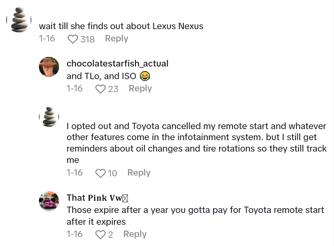The width and height of the screenshot is (334, 246).
Task: Like the Lexus Nexus comment
Action: point(73,39)
